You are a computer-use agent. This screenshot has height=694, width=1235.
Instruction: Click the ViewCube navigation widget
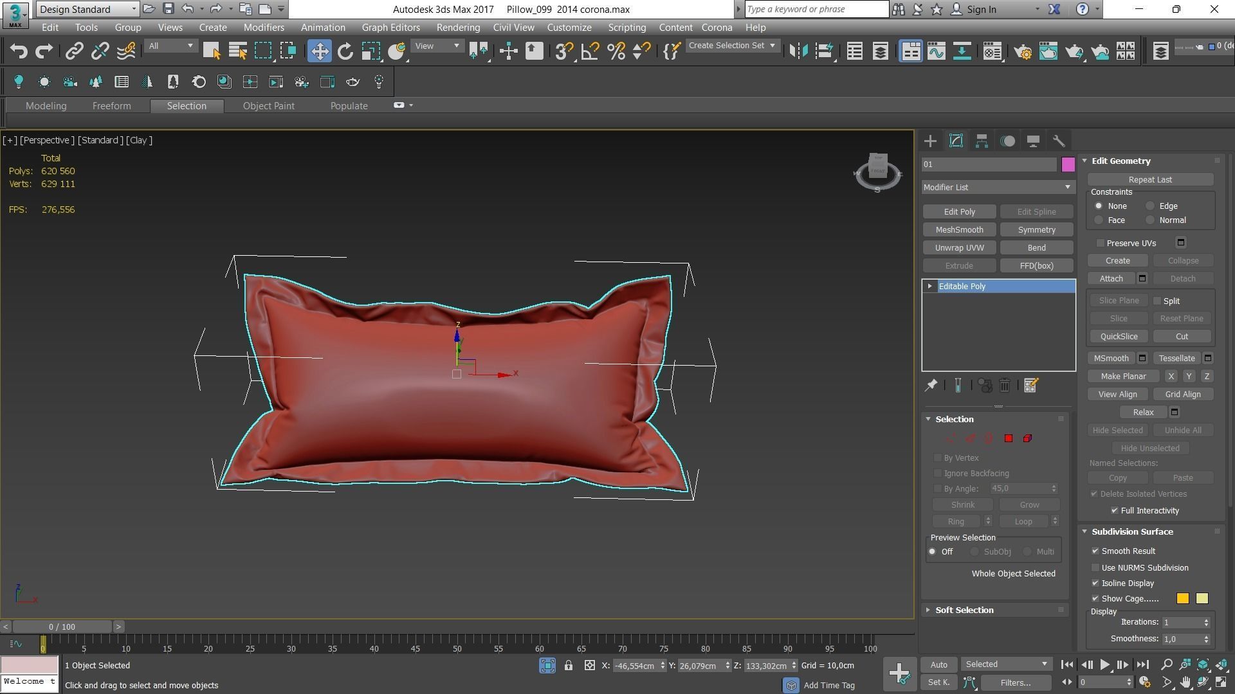pos(878,171)
